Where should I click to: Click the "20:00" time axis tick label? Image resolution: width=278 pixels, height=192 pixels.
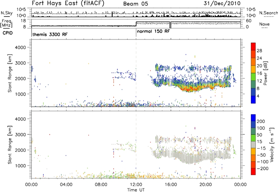click(206, 185)
